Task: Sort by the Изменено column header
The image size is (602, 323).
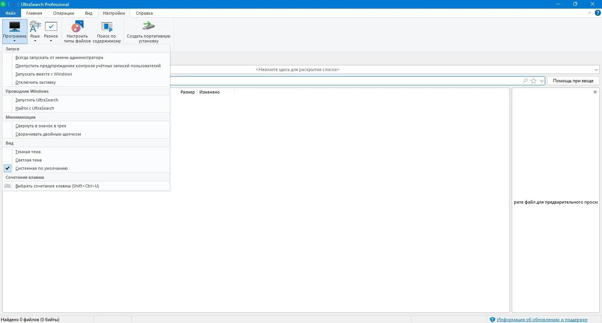Action: (210, 92)
